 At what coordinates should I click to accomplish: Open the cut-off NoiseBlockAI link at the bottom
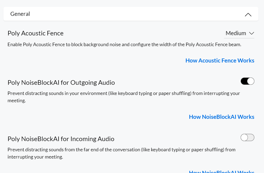pos(222,172)
